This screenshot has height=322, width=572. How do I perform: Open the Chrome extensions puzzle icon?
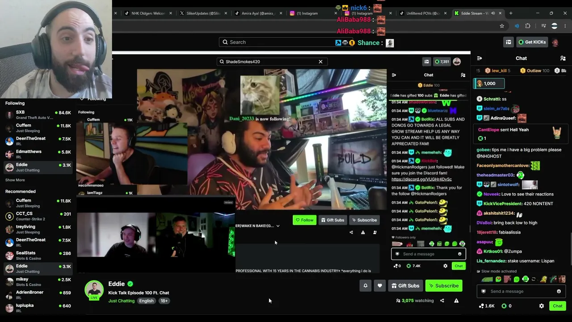pos(528,26)
